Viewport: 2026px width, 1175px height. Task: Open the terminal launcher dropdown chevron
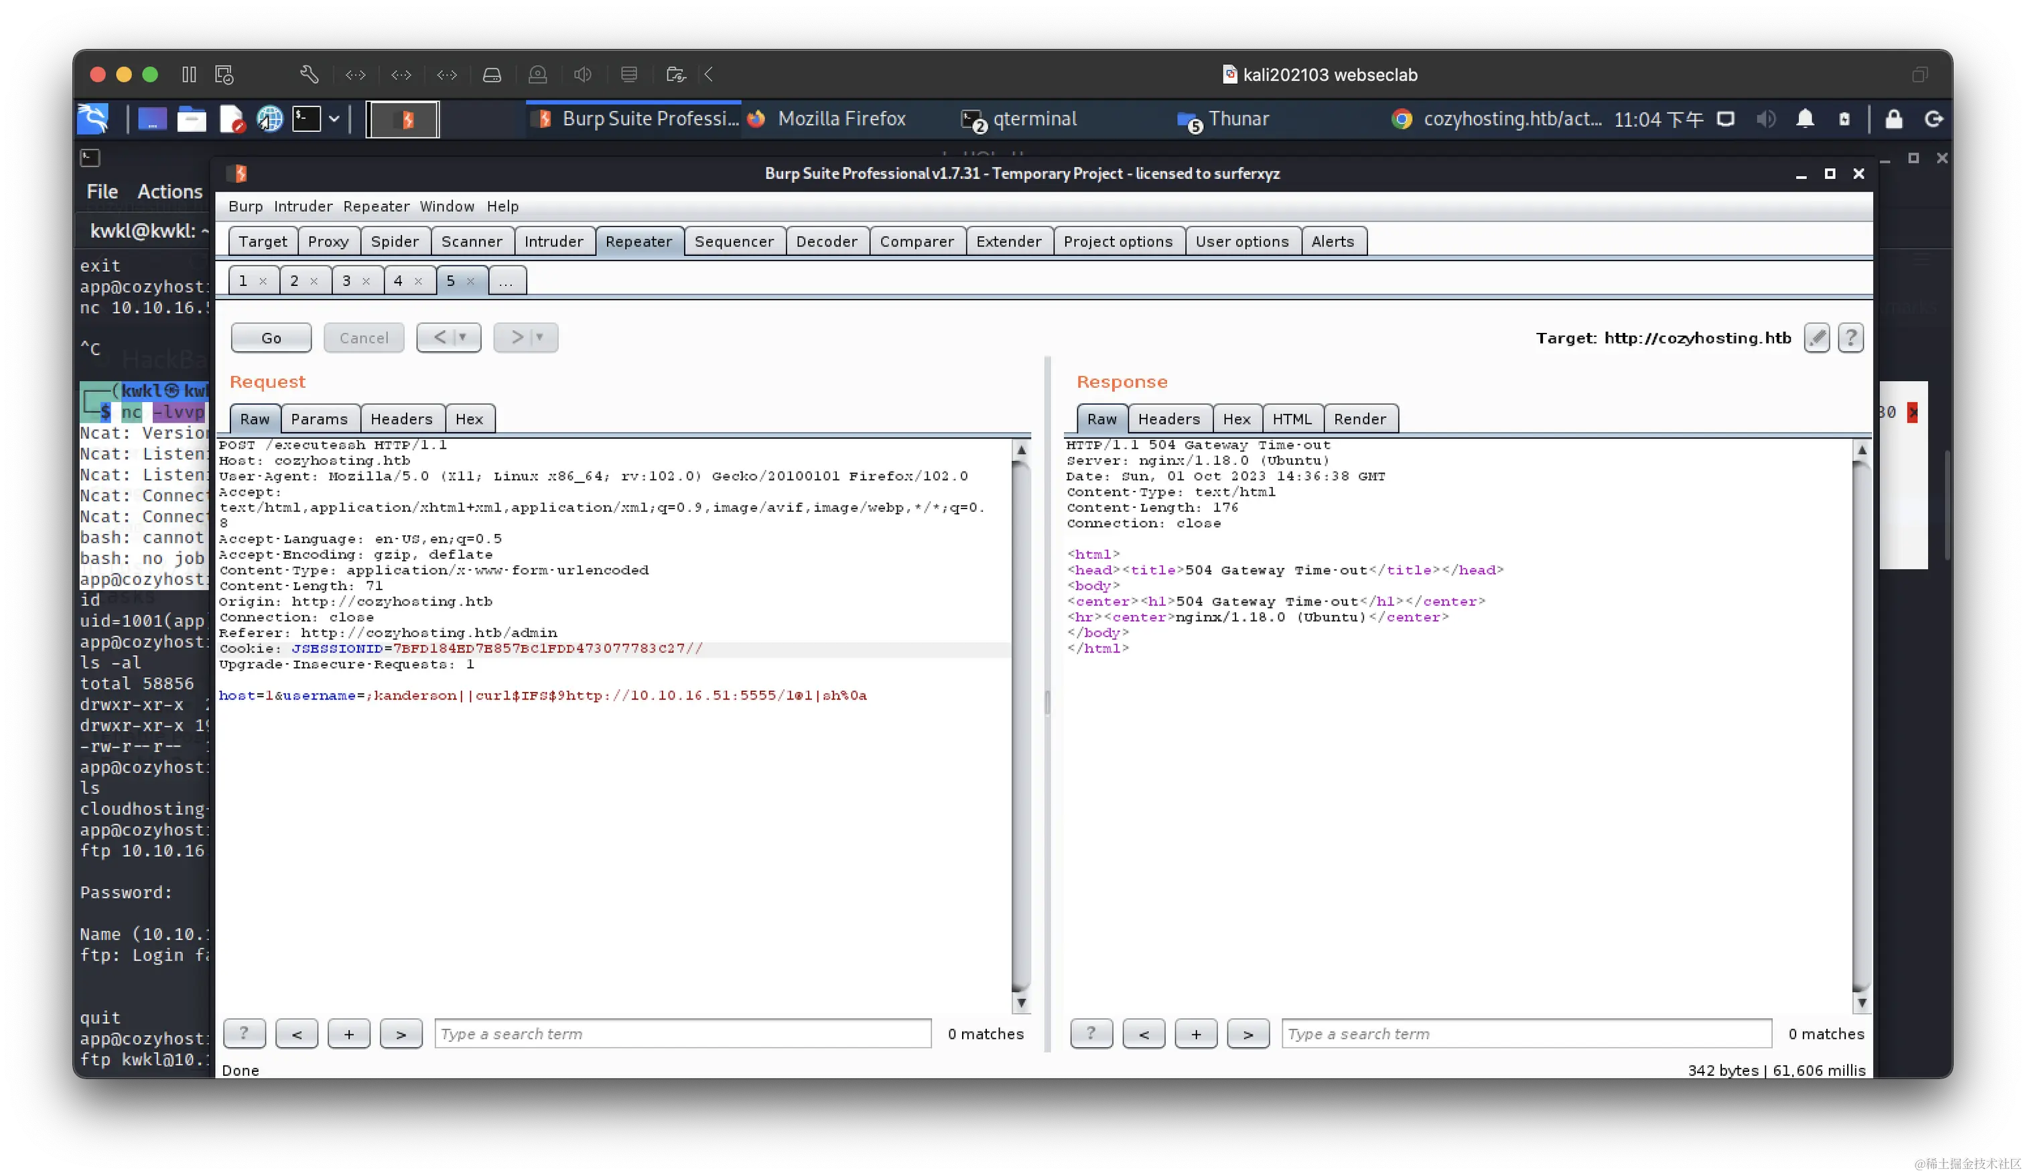pos(334,119)
